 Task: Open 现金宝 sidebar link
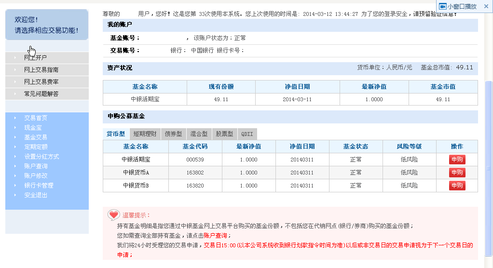click(x=33, y=128)
